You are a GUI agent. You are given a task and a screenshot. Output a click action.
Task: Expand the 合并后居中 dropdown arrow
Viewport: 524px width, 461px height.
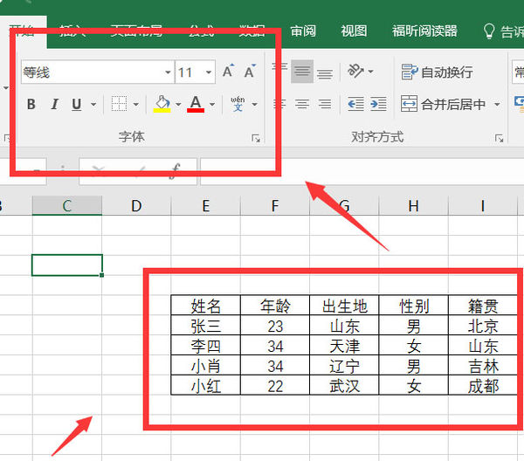497,105
